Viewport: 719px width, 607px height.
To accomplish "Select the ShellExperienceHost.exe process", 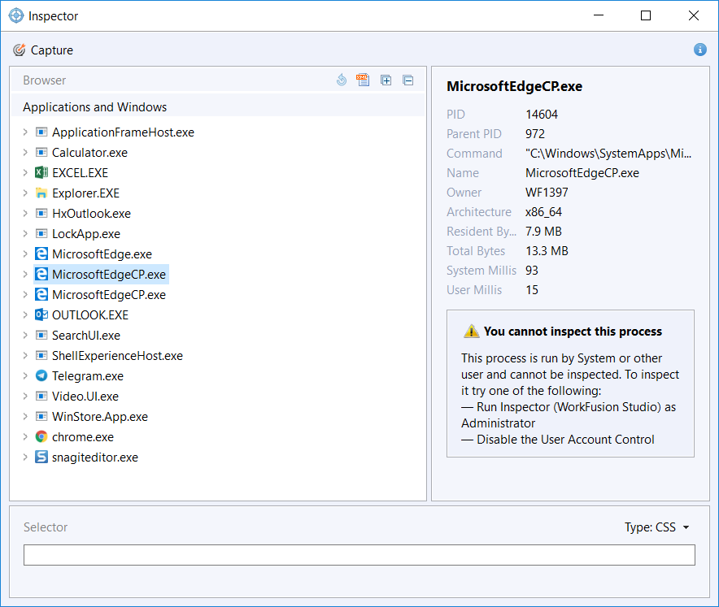I will coord(117,355).
